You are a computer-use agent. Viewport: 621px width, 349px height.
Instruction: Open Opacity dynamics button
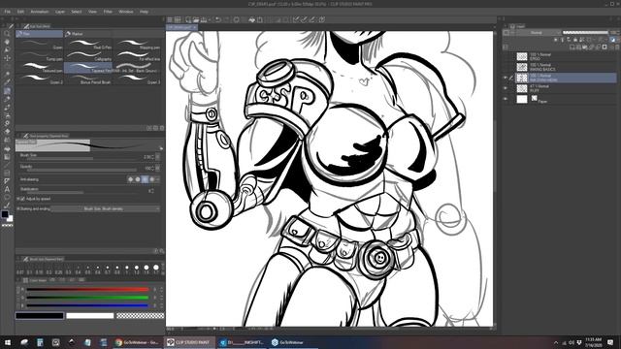pos(157,168)
